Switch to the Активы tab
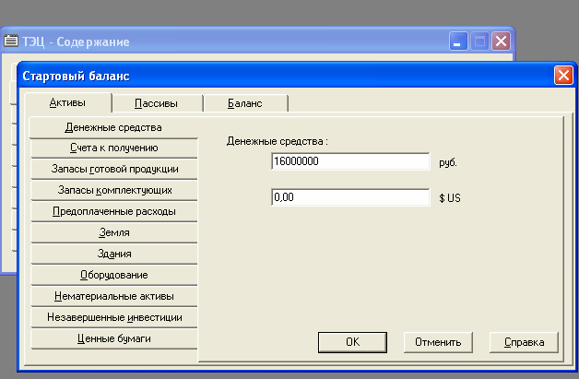 (x=67, y=102)
